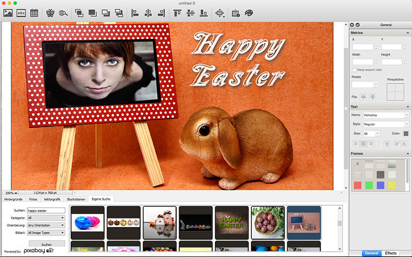Click the X no-frame option
The image size is (412, 257).
point(357,164)
